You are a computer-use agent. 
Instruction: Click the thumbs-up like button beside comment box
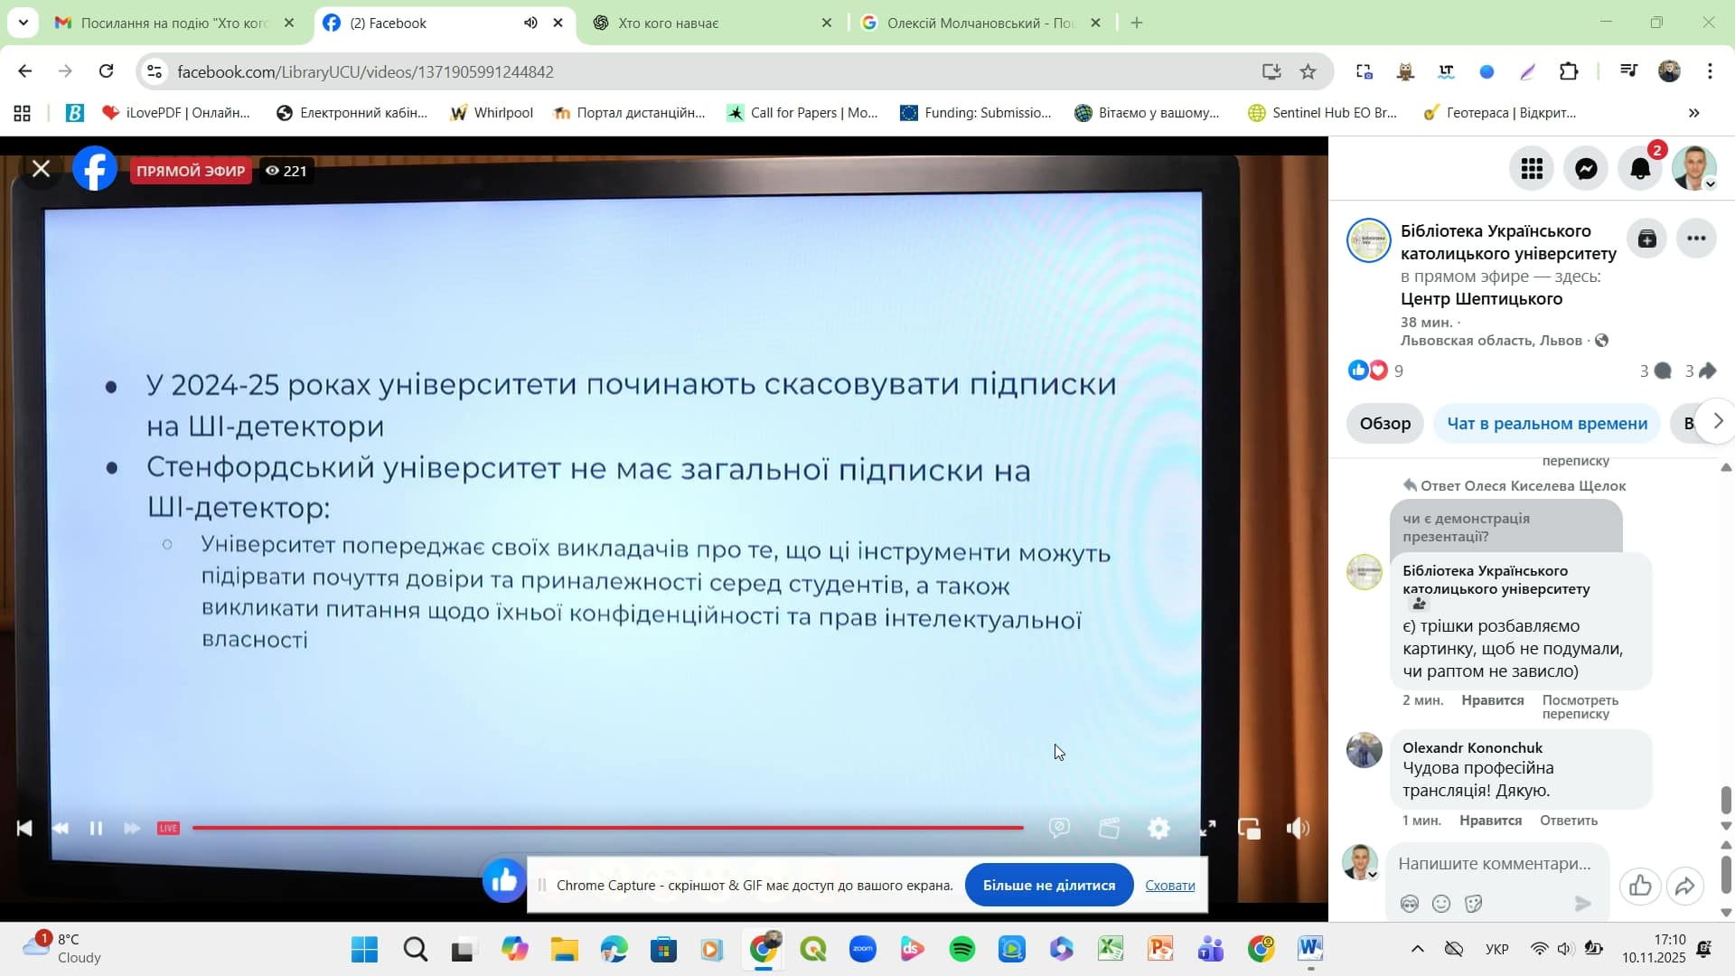pyautogui.click(x=1640, y=886)
